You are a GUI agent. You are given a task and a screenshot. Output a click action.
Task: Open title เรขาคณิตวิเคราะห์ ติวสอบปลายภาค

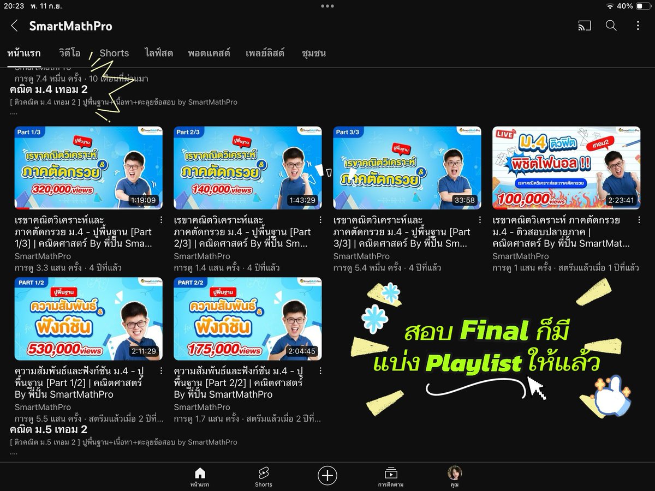pos(562,232)
